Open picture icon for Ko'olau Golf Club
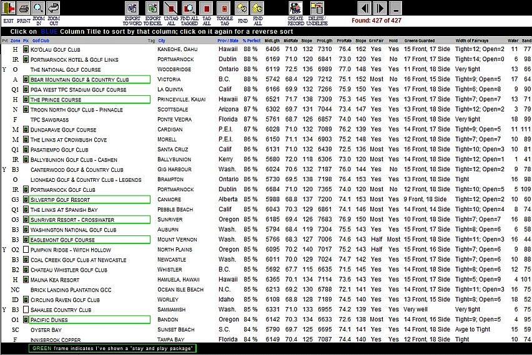This screenshot has width=532, height=355. [x=26, y=49]
